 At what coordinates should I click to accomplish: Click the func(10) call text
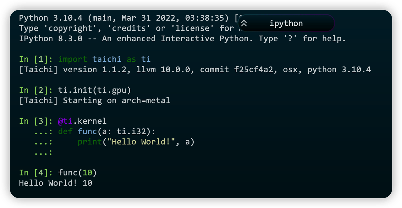point(77,173)
